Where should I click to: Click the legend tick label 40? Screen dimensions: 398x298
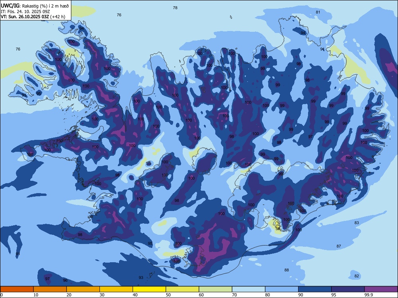pyautogui.click(x=135, y=295)
